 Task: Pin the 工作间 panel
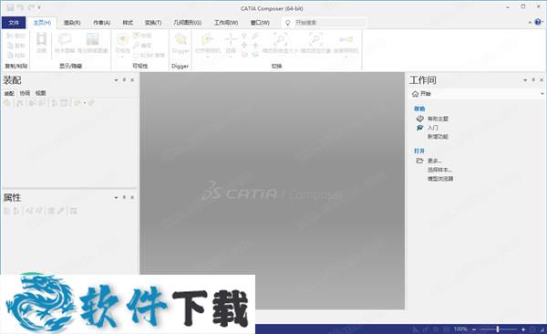tap(533, 80)
